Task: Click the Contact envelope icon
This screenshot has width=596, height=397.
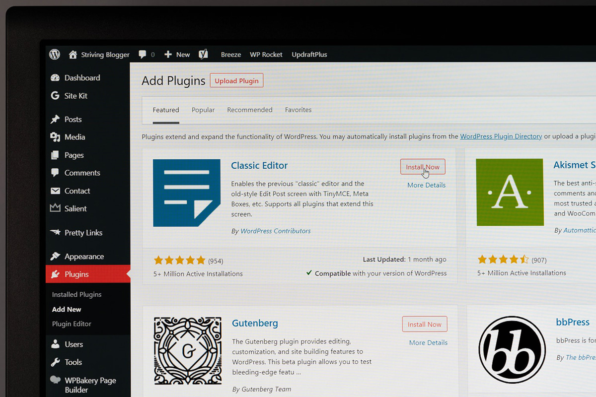Action: coord(55,191)
